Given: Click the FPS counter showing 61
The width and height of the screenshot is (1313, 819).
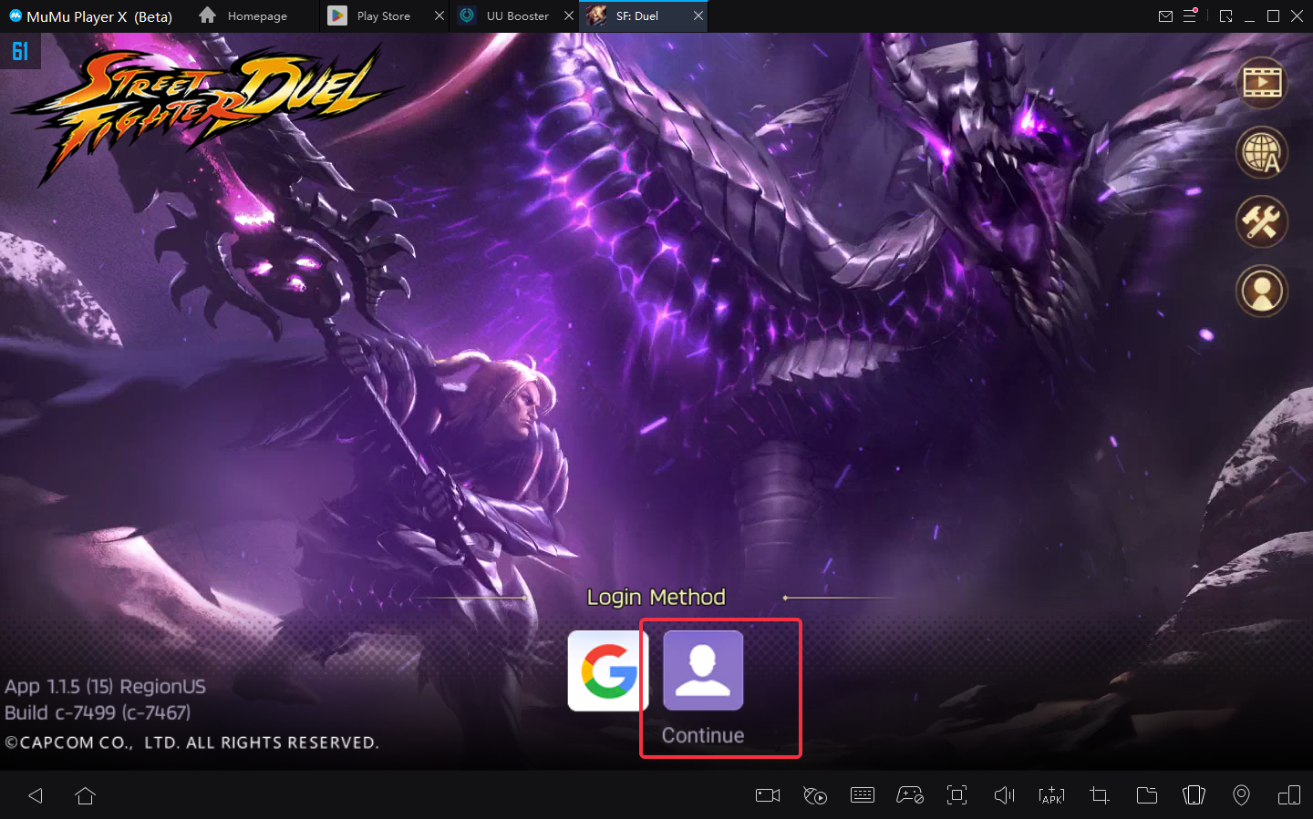Looking at the screenshot, I should tap(20, 51).
